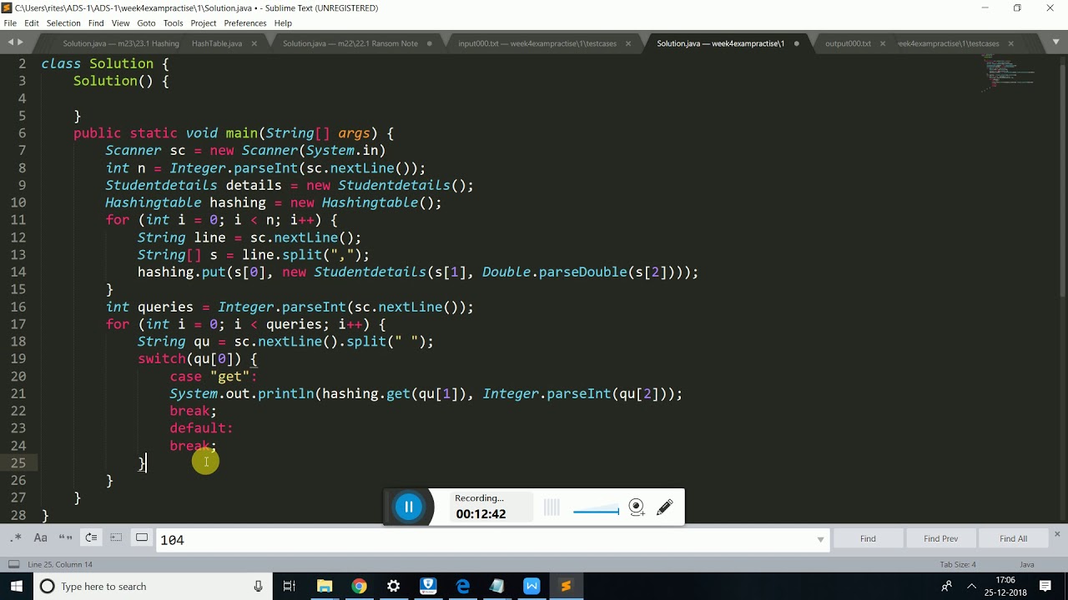Screen dimensions: 1068x600
Task: Open the People icon in system tray
Action: pyautogui.click(x=946, y=587)
